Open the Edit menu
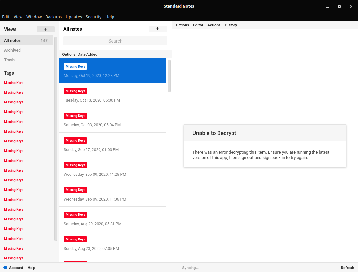 (x=6, y=17)
